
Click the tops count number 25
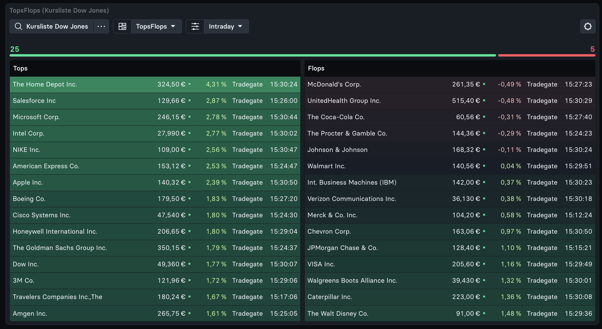[x=15, y=49]
